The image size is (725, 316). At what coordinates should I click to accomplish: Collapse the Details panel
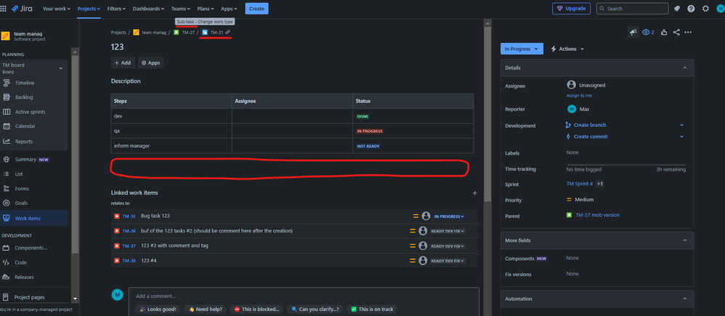pos(685,68)
